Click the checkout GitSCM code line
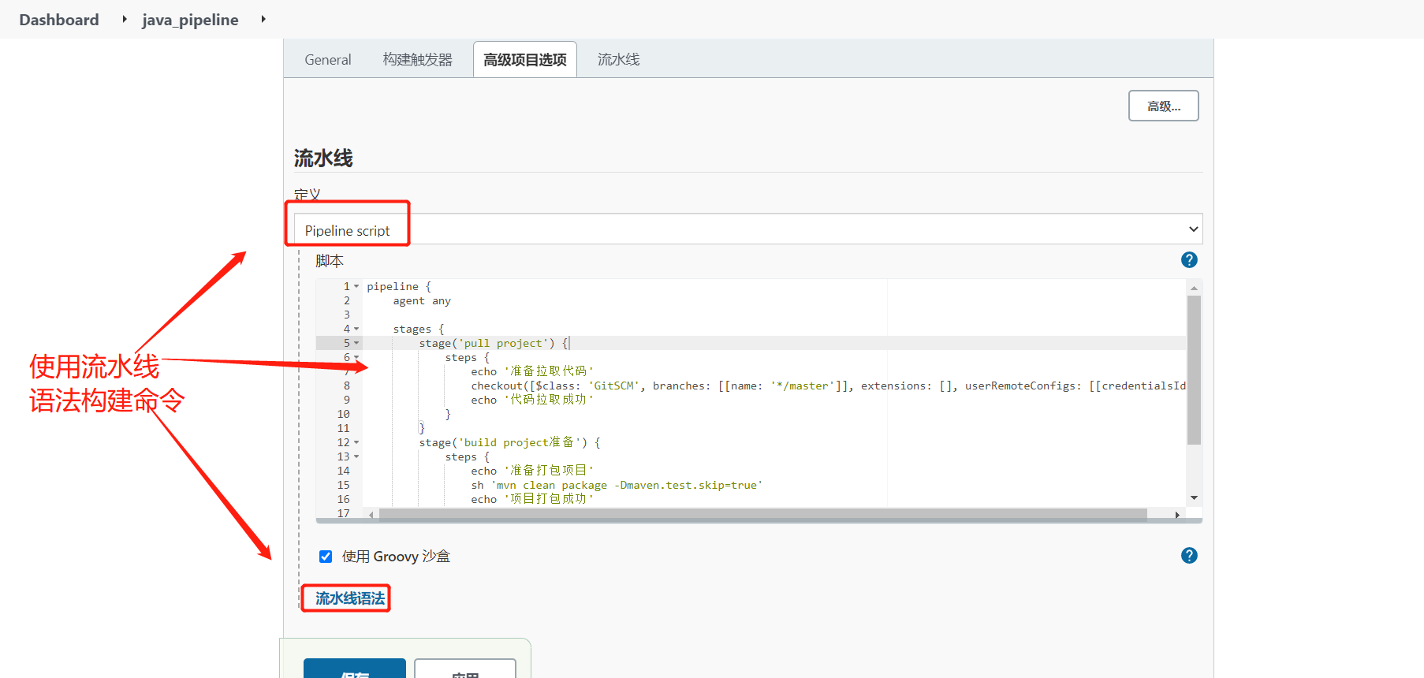 (828, 386)
